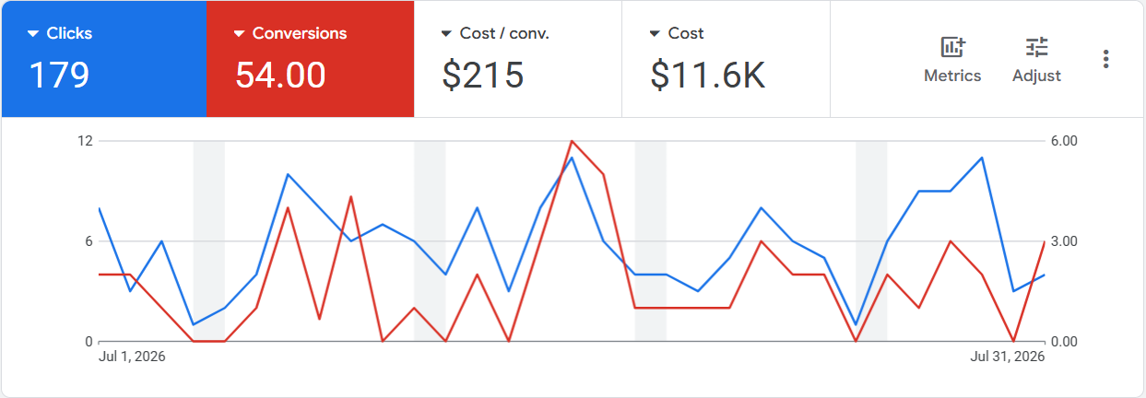This screenshot has height=398, width=1146.
Task: Click the Jul 31, 2026 axis label
Action: click(x=1008, y=357)
